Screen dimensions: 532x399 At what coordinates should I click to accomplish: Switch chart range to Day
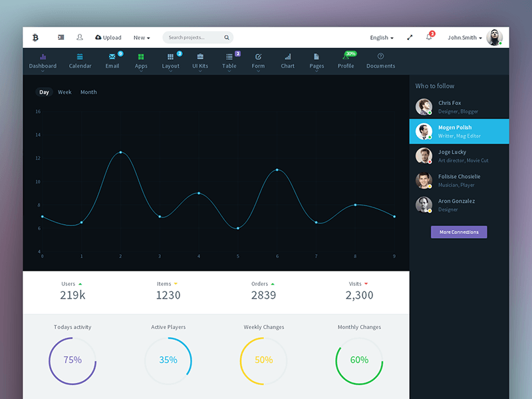44,92
